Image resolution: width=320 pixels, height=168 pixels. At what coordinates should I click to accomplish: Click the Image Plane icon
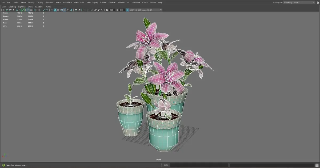pyautogui.click(x=17, y=10)
